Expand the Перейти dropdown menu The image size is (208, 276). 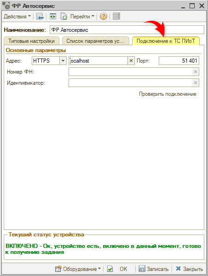pos(82,17)
